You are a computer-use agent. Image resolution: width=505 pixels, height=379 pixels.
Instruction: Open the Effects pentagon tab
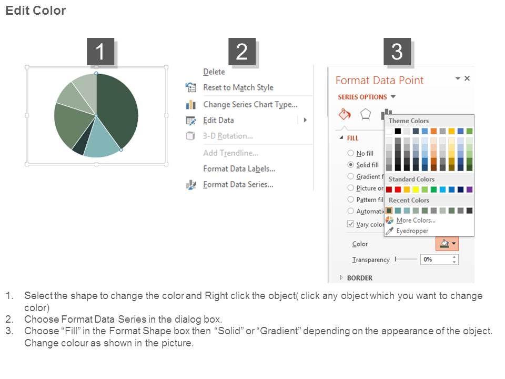click(x=366, y=114)
